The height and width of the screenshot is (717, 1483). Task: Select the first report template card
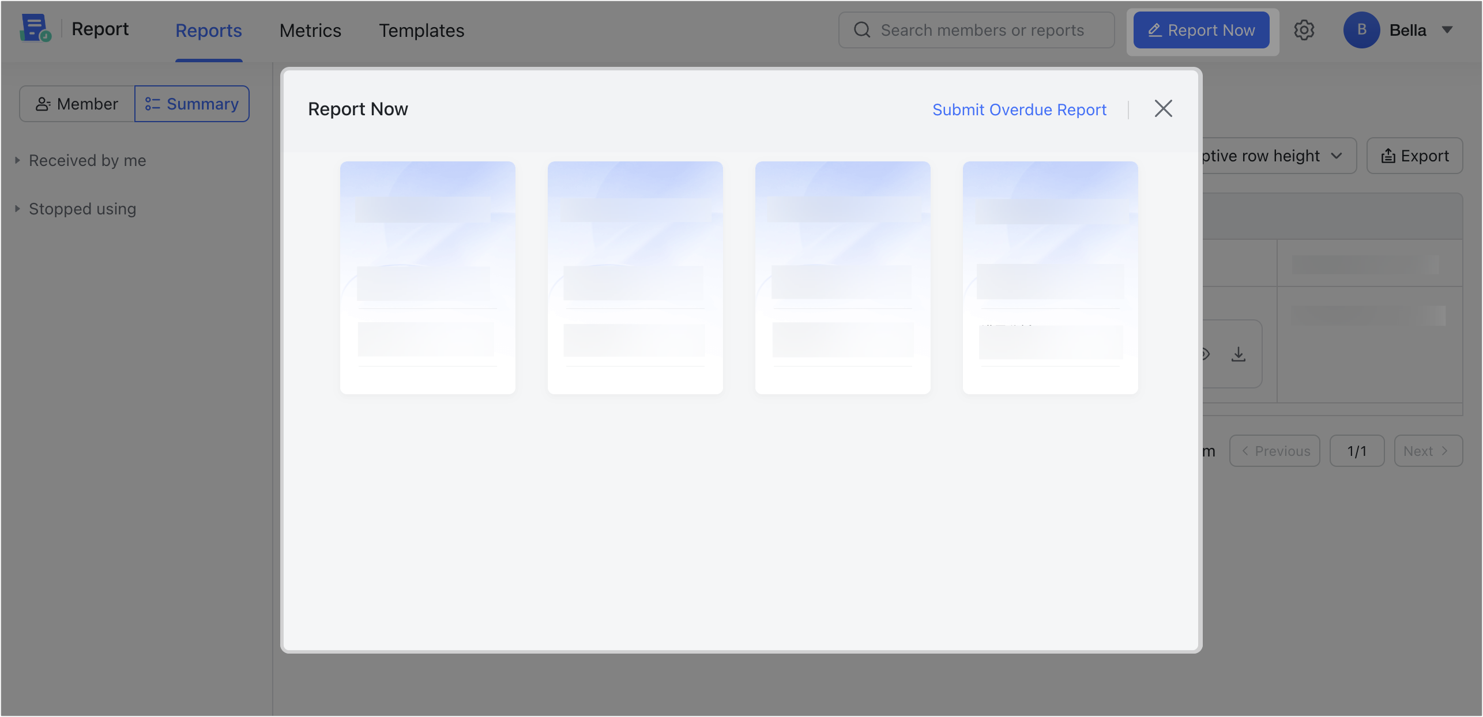click(427, 278)
